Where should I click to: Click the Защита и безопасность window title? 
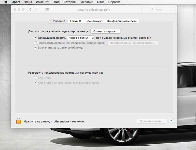[x=94, y=10]
